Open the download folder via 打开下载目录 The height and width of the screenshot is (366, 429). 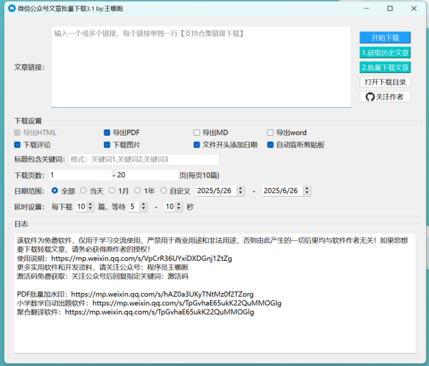coord(385,81)
